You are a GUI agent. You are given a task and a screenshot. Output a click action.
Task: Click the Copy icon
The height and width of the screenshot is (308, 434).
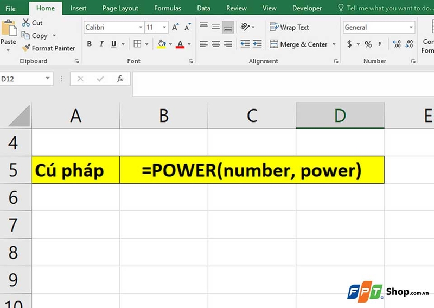[25, 35]
